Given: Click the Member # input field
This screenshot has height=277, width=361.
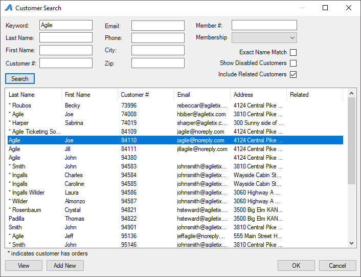Looking at the screenshot, I should [x=264, y=25].
